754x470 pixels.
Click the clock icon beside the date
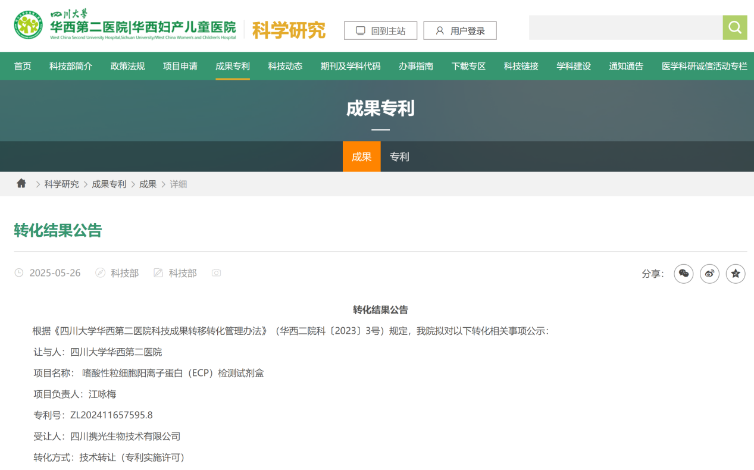(19, 273)
